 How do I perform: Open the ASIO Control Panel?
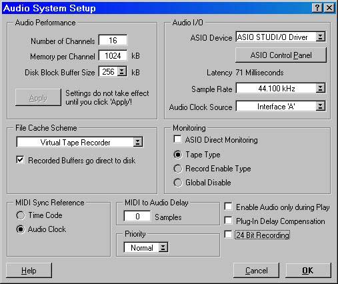(x=281, y=55)
